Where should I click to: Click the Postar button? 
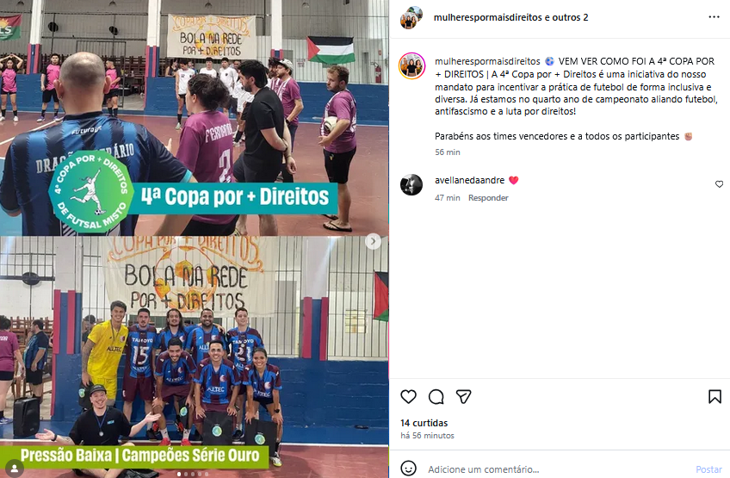(708, 469)
